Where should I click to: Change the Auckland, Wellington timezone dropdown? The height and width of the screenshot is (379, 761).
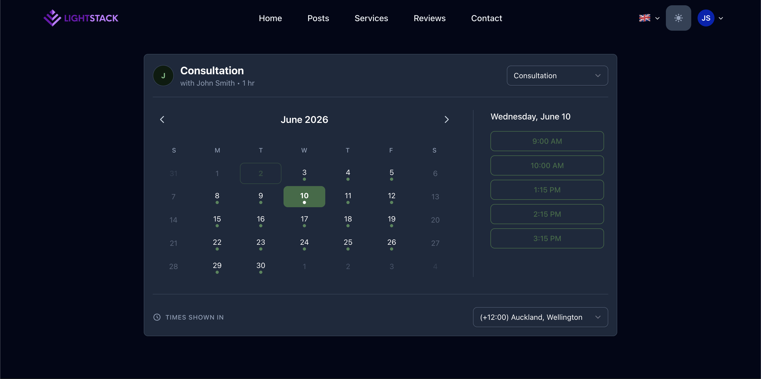point(540,317)
